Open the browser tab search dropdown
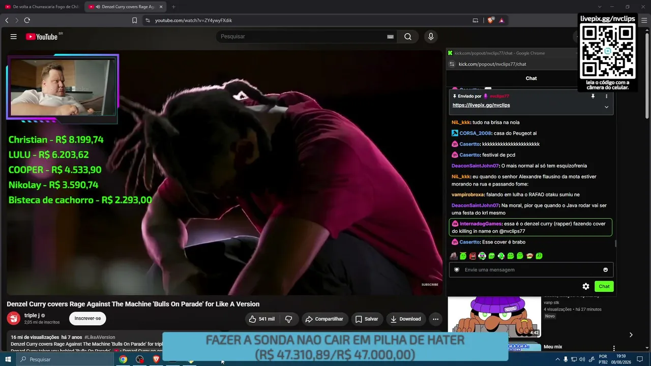Screen dimensions: 651x366 coord(600,7)
